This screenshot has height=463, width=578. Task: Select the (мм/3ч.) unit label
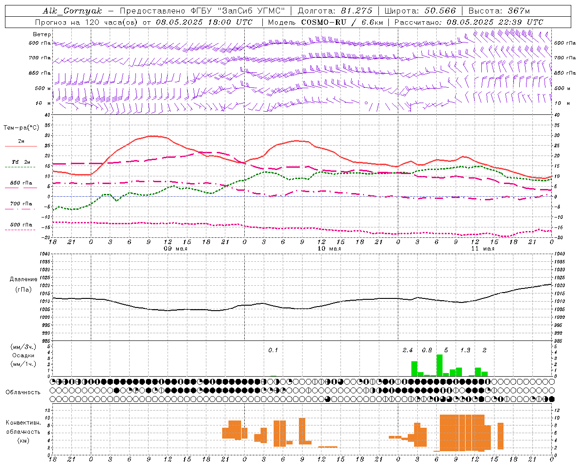click(23, 347)
